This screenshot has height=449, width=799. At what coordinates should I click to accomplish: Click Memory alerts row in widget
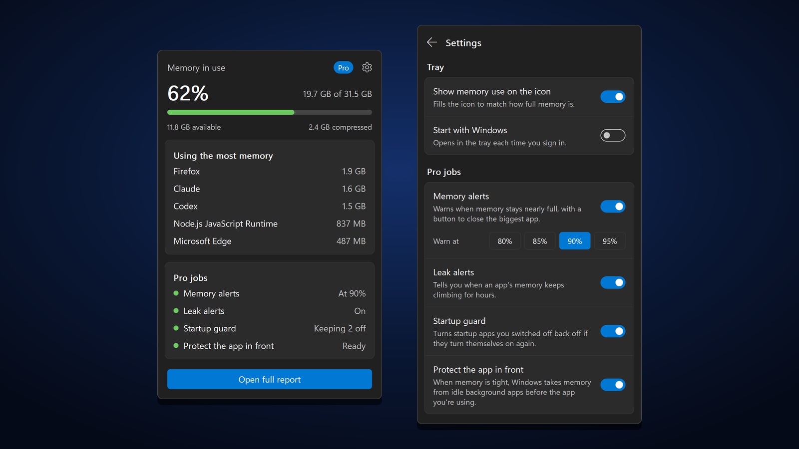[x=270, y=293]
